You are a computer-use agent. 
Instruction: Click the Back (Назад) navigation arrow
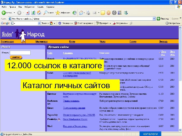click(x=4, y=13)
